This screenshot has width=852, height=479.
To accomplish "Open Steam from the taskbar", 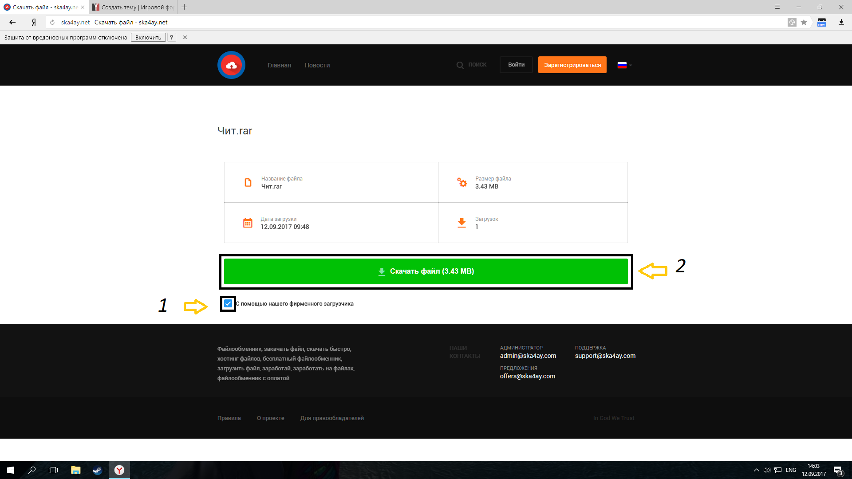I will [x=97, y=470].
